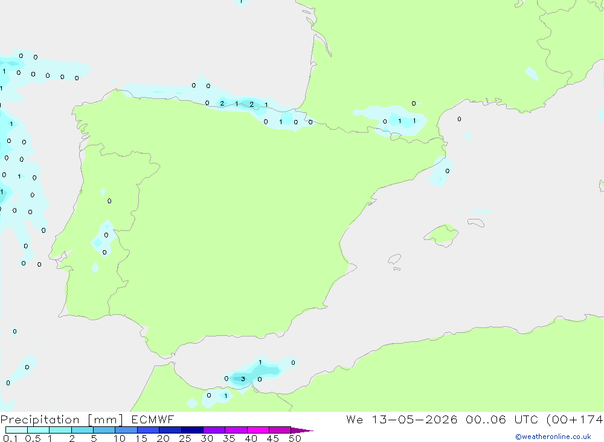Select the '35' legend scale label

tap(229, 438)
